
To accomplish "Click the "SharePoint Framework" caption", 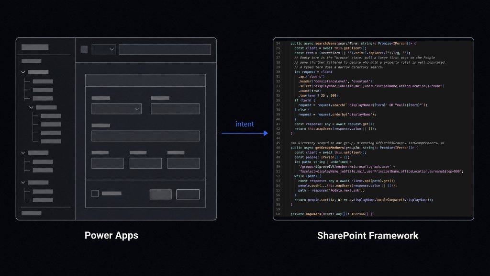I will point(367,236).
